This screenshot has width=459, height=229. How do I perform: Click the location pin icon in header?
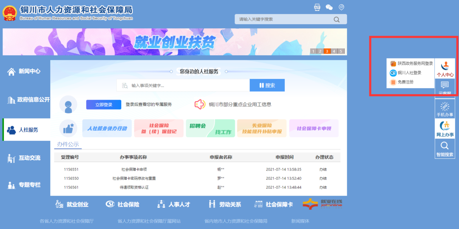point(341,7)
